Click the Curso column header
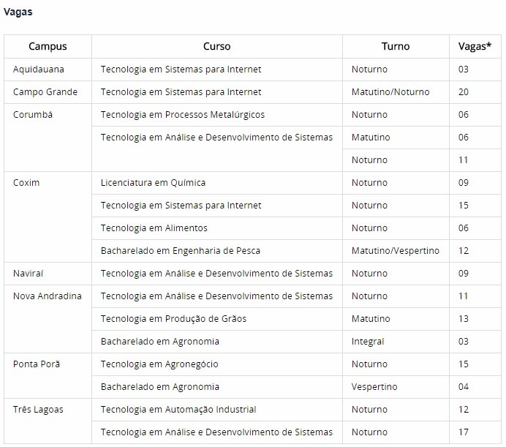 point(216,46)
